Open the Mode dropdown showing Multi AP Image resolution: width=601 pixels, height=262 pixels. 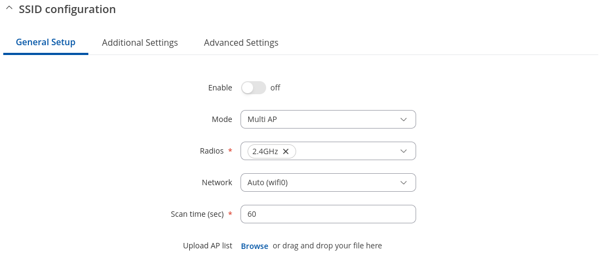coord(322,119)
